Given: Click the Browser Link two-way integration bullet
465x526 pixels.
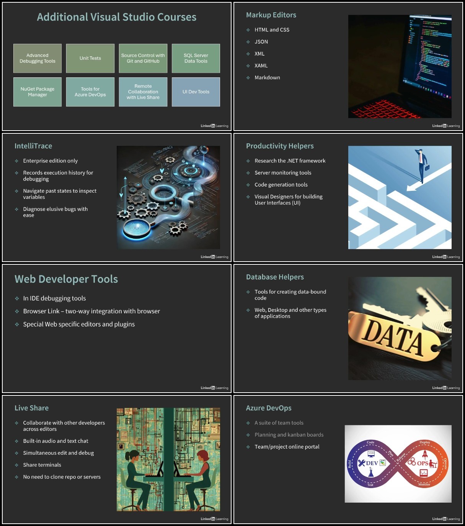Looking at the screenshot, I should pos(91,311).
